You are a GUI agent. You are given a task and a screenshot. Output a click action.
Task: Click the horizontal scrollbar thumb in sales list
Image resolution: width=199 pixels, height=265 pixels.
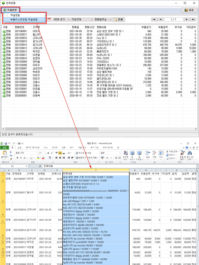pos(51,129)
